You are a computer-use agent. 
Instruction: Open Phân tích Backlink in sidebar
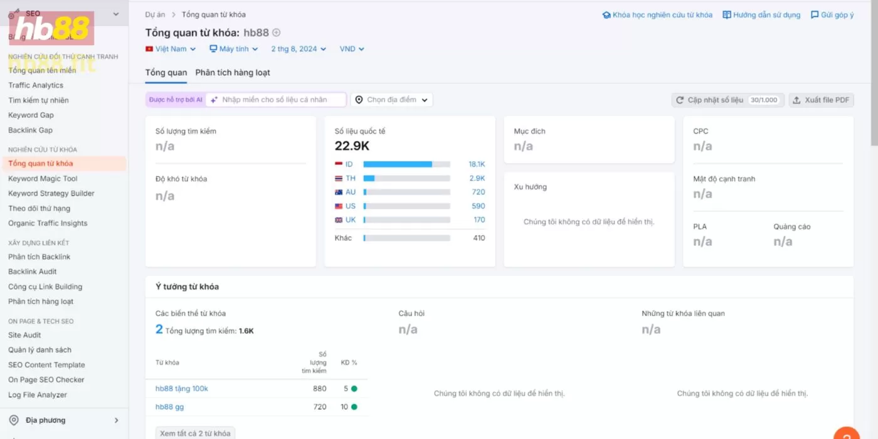[x=39, y=257]
